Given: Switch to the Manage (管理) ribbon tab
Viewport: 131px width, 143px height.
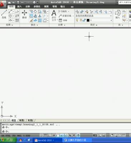Looking at the screenshot, I should (55, 6).
